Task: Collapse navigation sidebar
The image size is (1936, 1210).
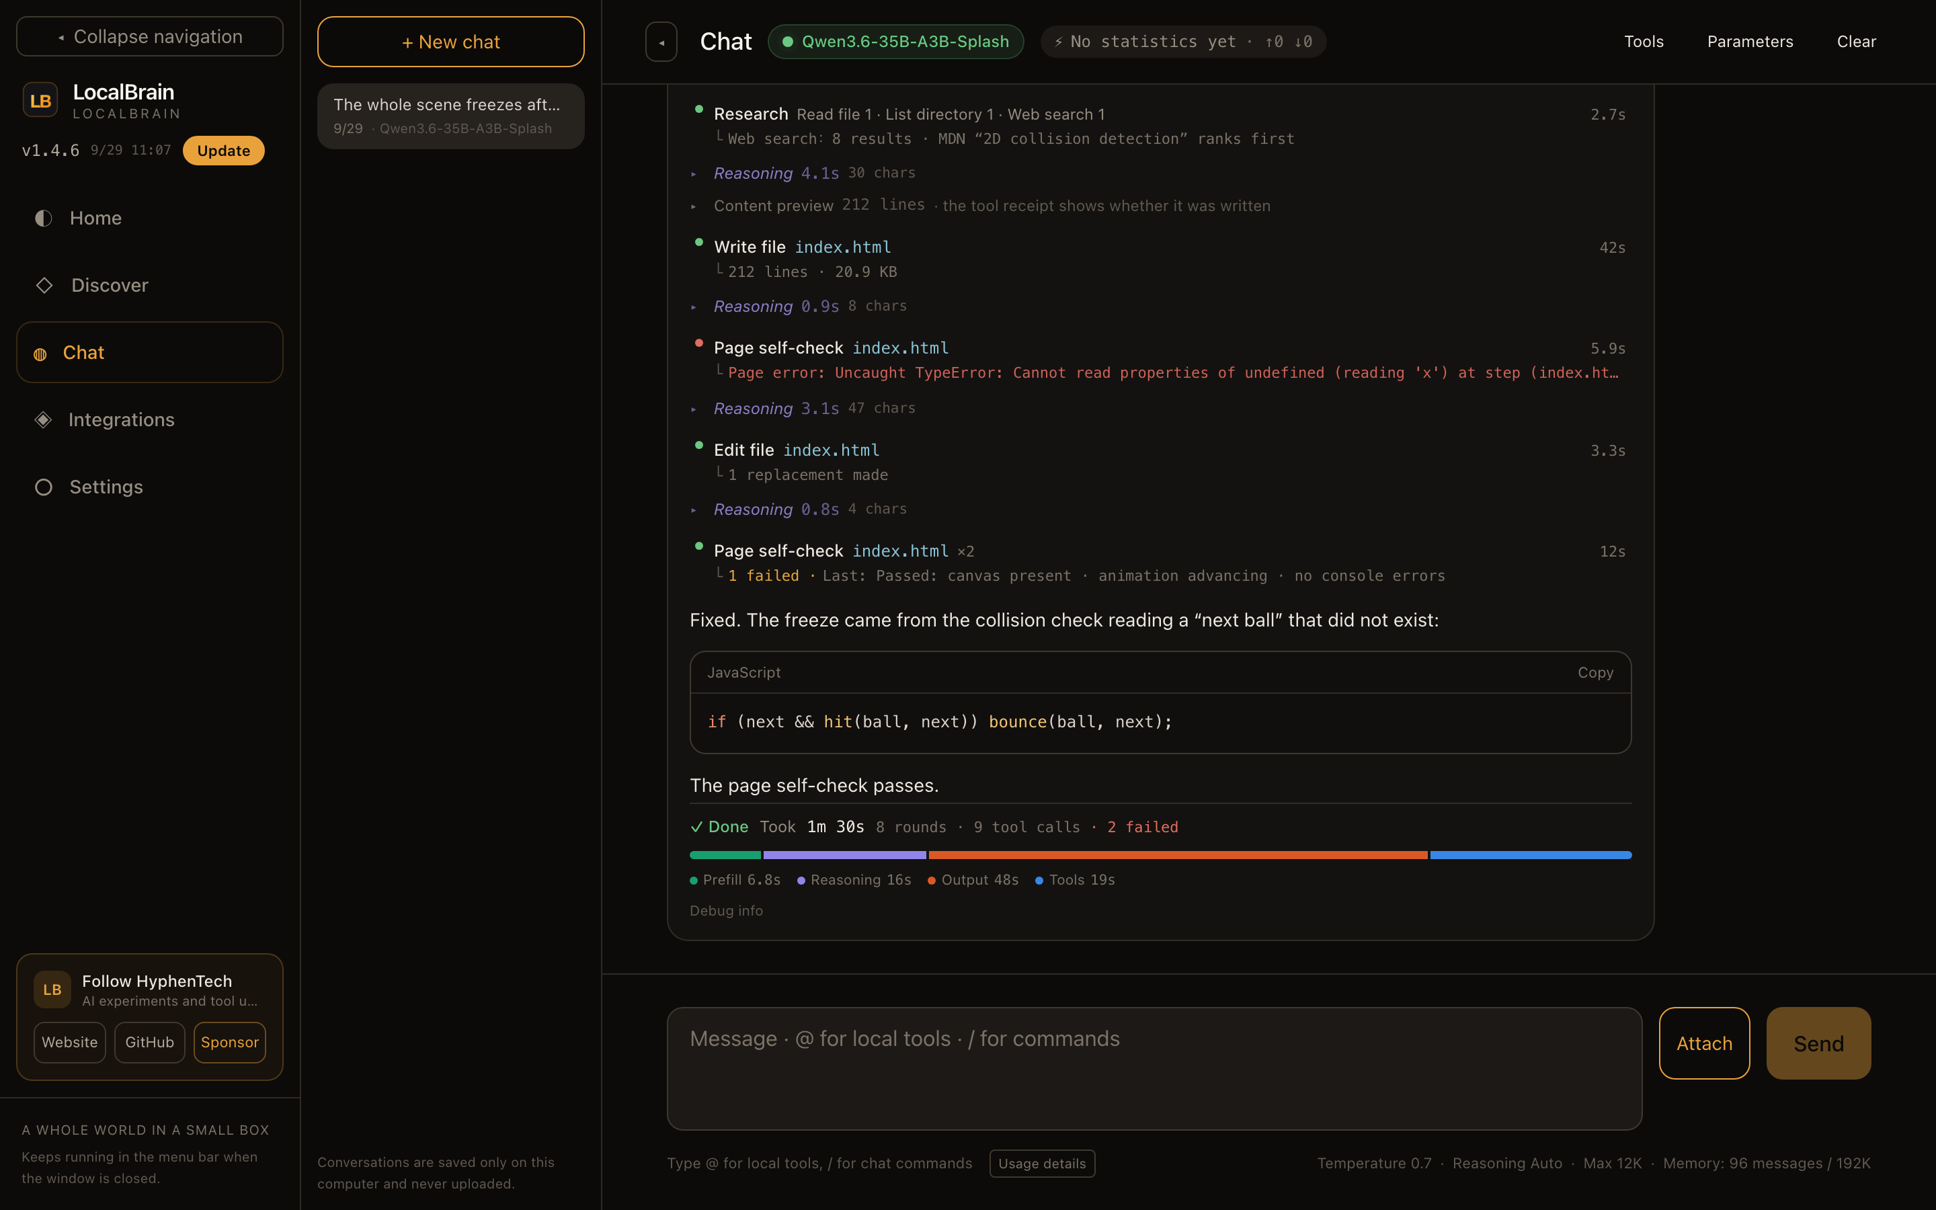Action: click(x=150, y=36)
